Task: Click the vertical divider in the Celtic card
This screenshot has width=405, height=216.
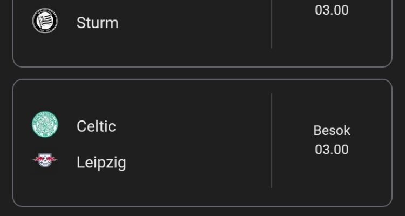Action: coord(271,140)
